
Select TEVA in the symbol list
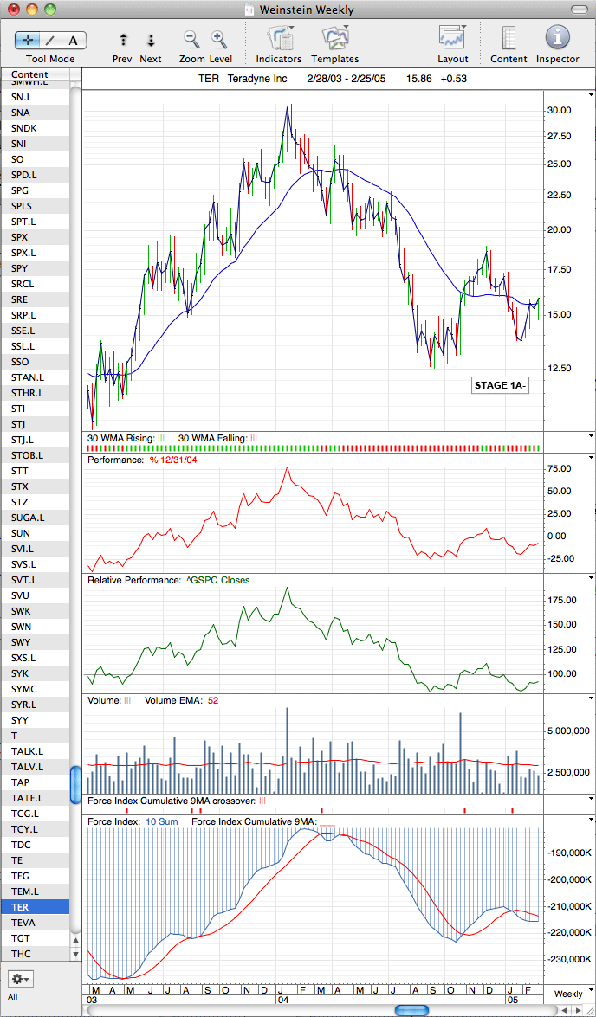(35, 922)
